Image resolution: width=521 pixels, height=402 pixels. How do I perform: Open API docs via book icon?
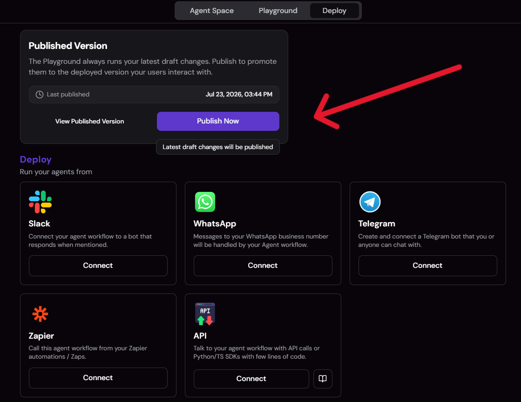coord(323,379)
